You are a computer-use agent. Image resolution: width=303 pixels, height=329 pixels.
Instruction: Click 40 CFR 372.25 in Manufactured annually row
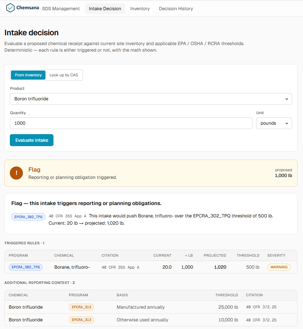click(x=261, y=307)
